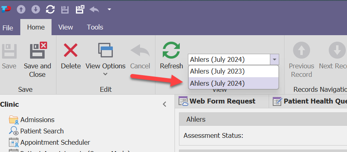
Task: Click the TP application logo icon
Action: click(6, 9)
